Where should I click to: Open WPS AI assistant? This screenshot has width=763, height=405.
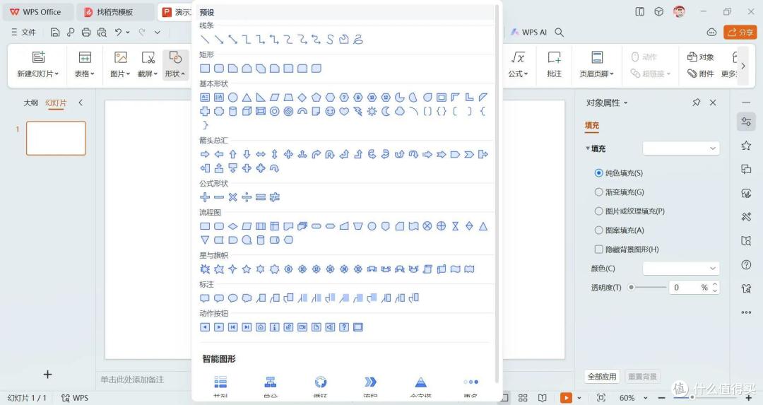pyautogui.click(x=528, y=32)
